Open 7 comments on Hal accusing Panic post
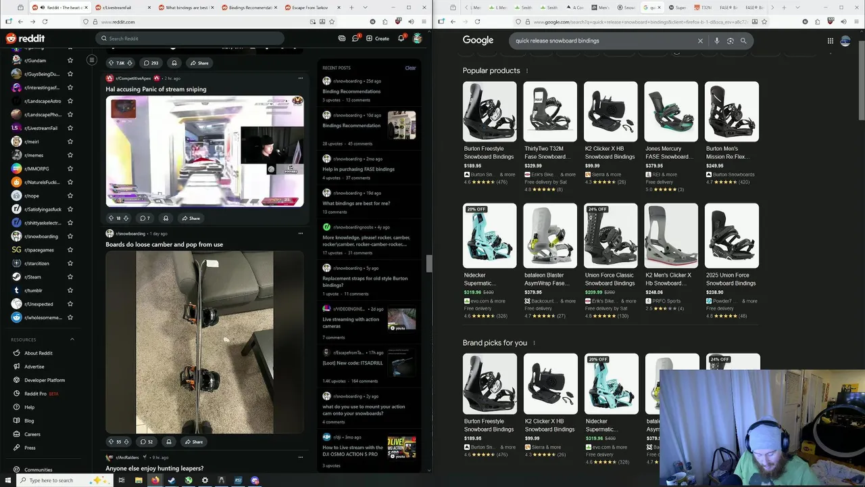Screen dimensions: 865x487 [145, 218]
